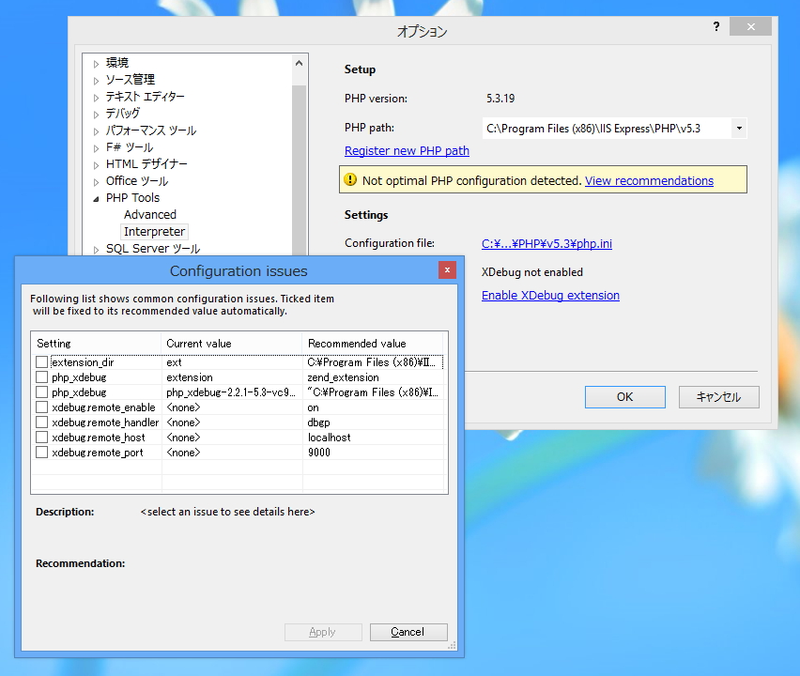Expand the デバッグ section
800x676 pixels.
click(98, 113)
